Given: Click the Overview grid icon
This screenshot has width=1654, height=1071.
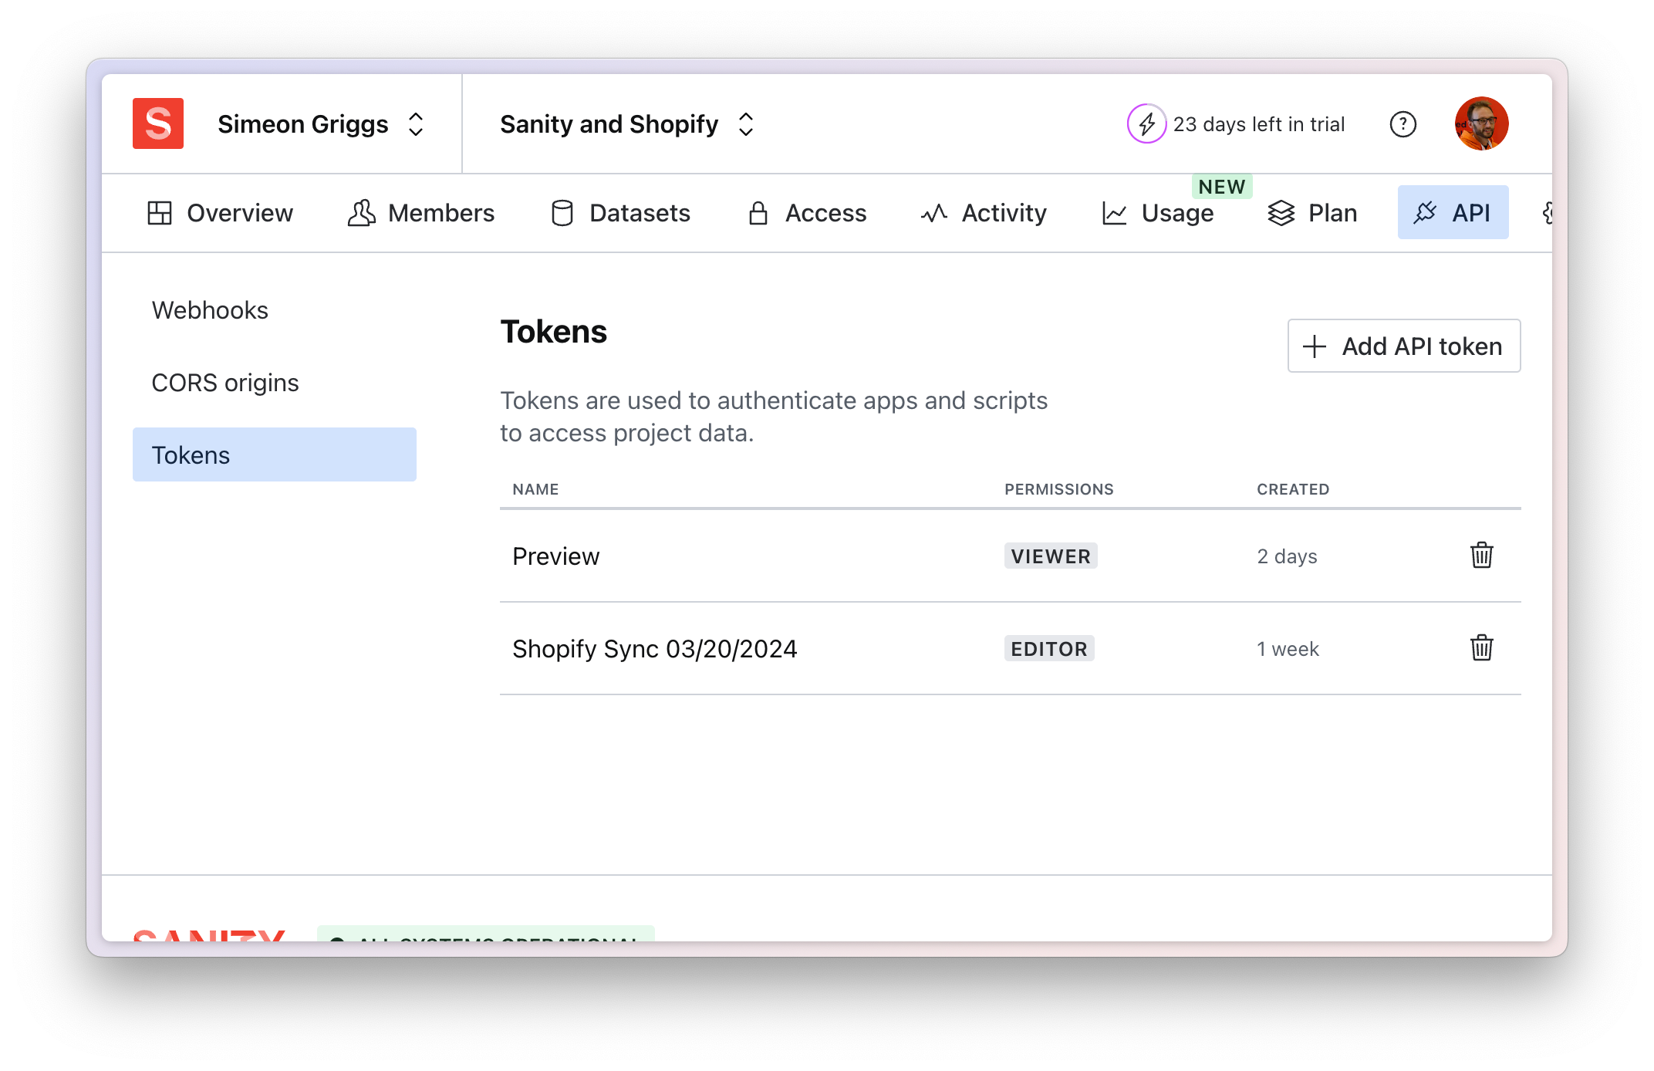Looking at the screenshot, I should 160,213.
